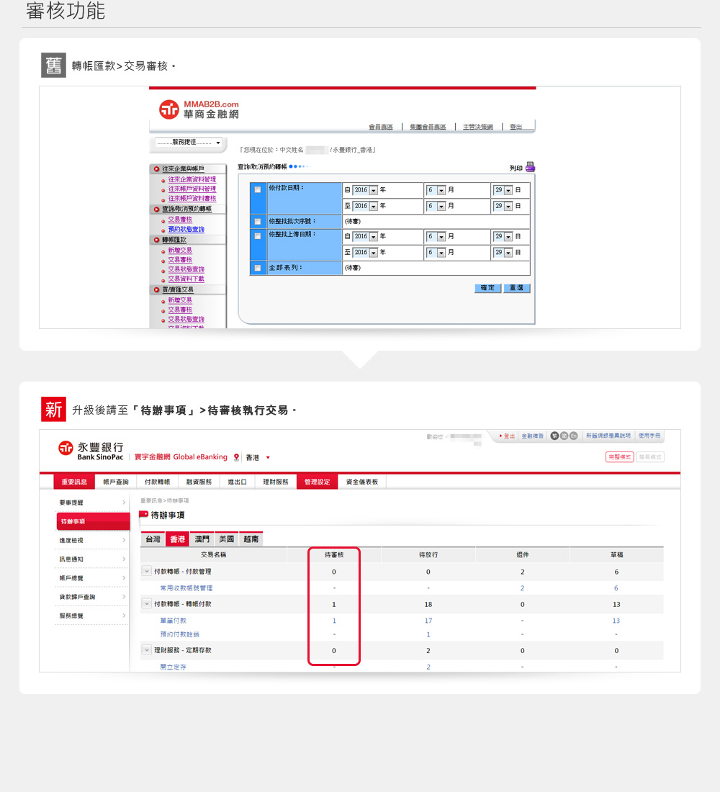
Task: Click the 主管決策網 link
Action: click(478, 127)
